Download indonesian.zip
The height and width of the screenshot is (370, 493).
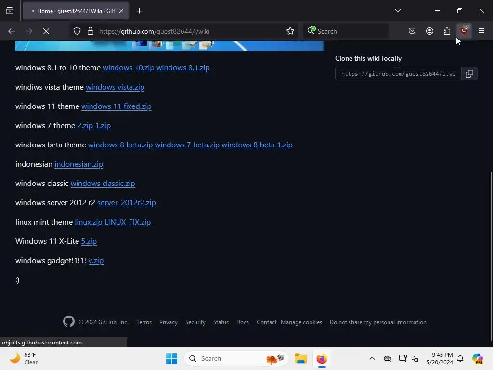pos(78,164)
